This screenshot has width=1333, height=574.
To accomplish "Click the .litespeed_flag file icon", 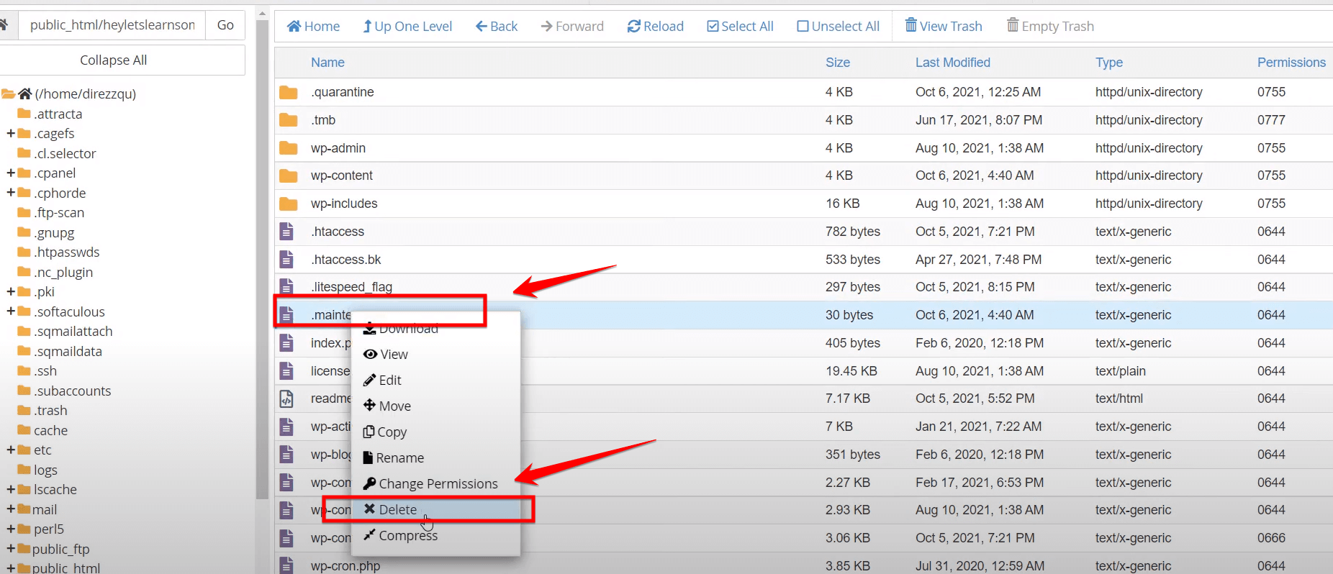I will 286,287.
